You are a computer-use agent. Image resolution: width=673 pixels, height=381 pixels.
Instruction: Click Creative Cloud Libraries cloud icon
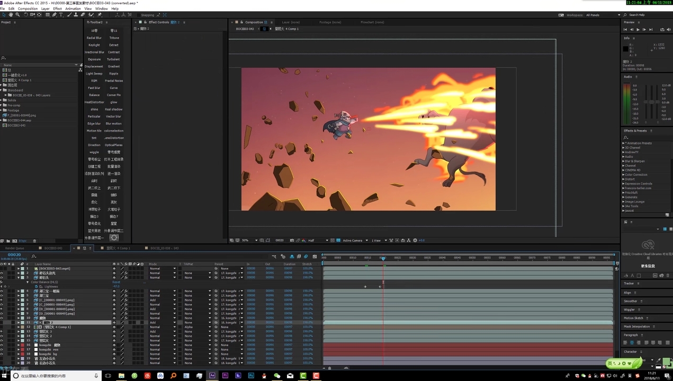pyautogui.click(x=648, y=244)
